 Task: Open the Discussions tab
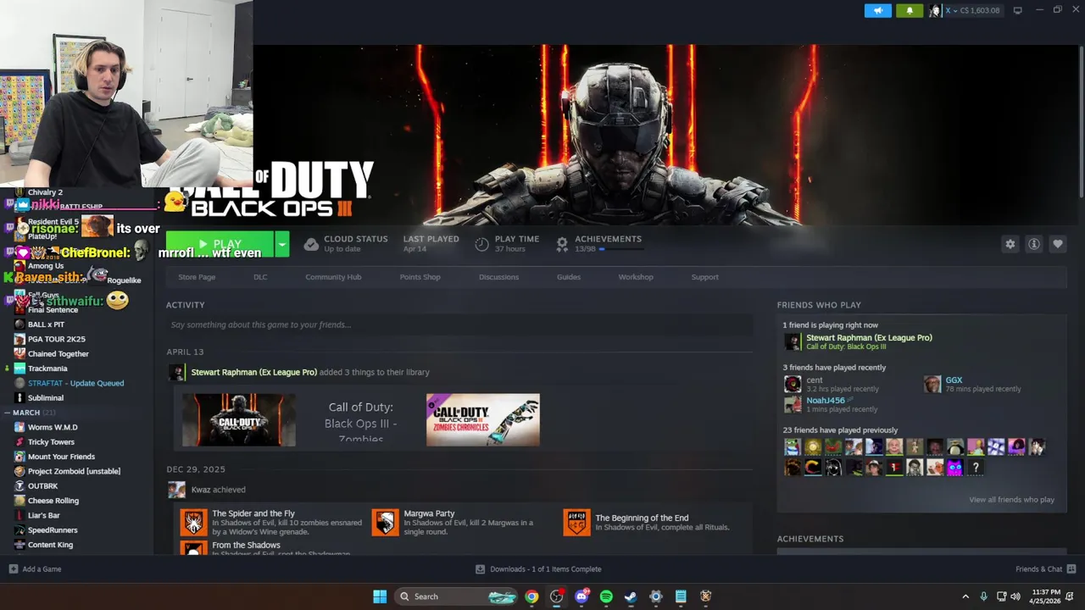pyautogui.click(x=498, y=277)
